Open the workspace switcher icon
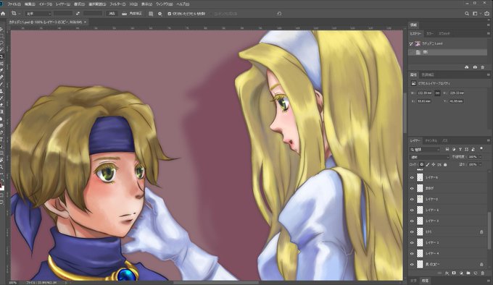The image size is (493, 285). 475,14
